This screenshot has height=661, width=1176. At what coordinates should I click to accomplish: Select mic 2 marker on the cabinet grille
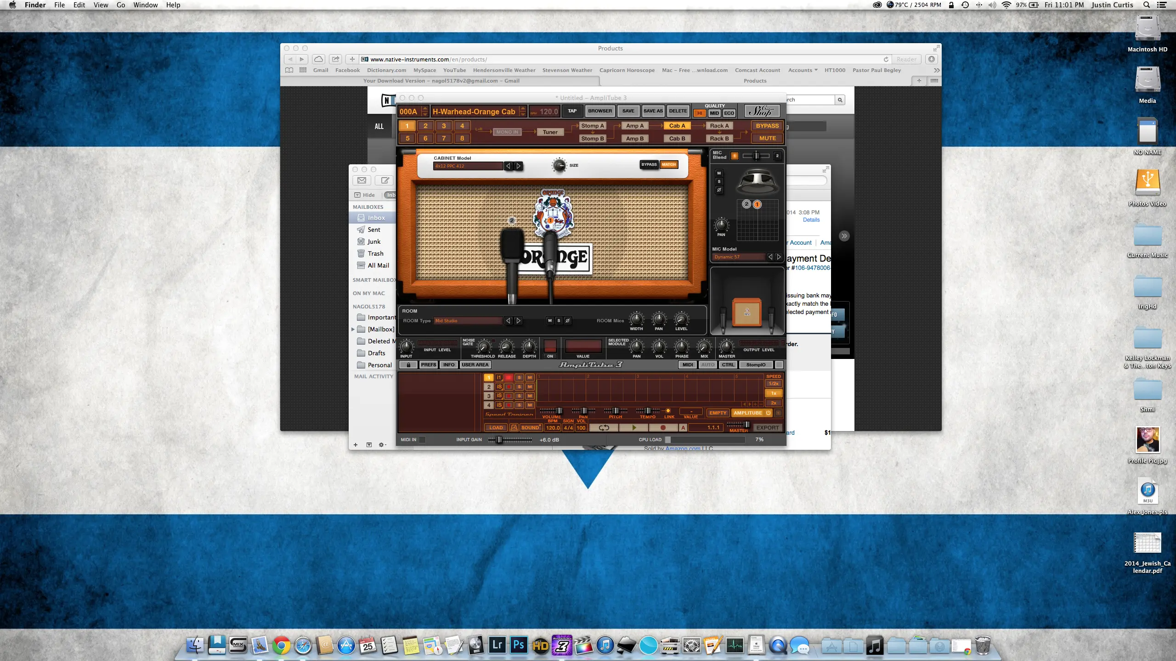(x=512, y=220)
